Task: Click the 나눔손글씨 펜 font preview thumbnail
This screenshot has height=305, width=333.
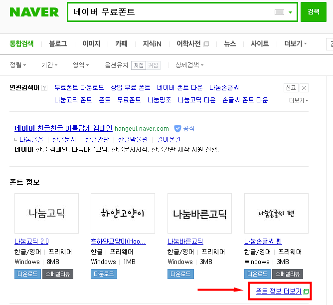Action: tap(276, 213)
